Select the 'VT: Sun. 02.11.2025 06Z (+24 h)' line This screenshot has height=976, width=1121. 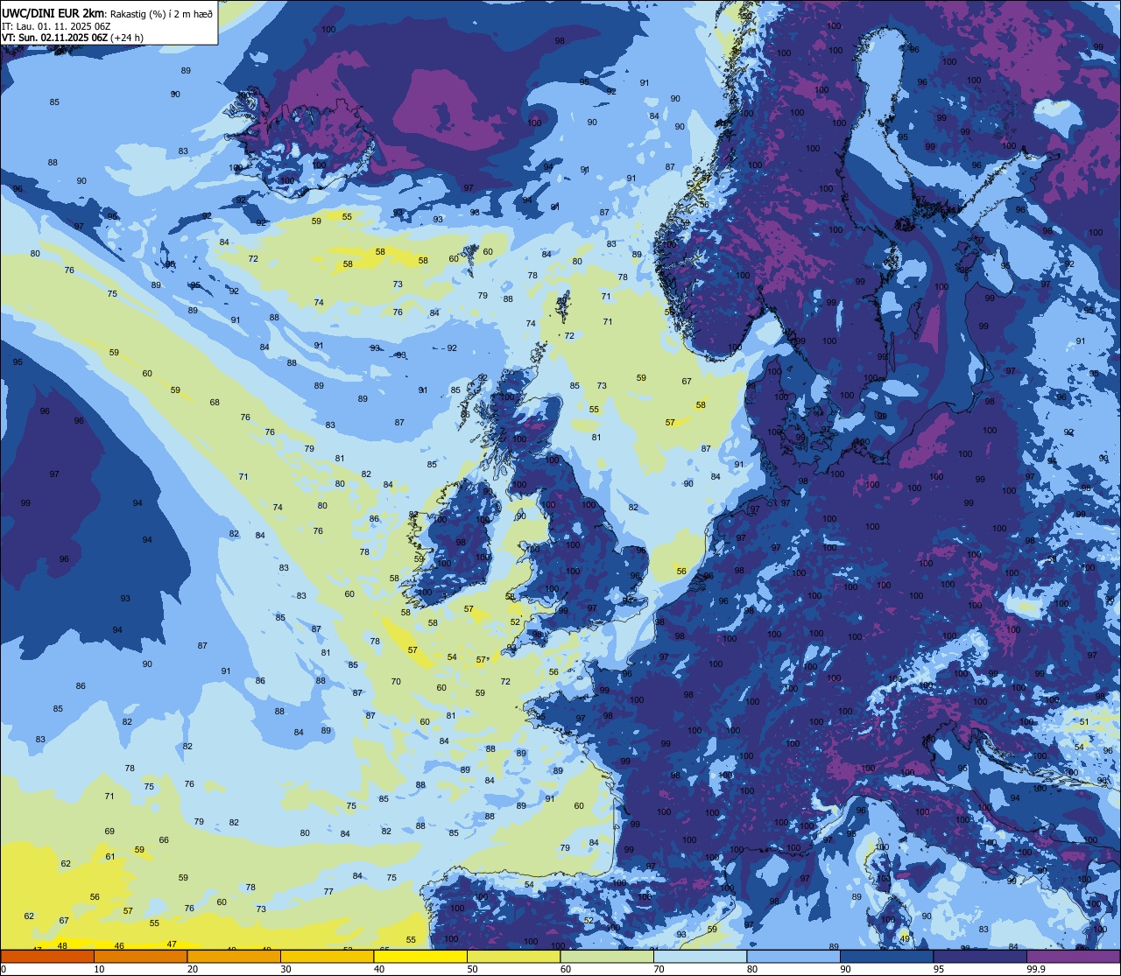click(x=73, y=38)
